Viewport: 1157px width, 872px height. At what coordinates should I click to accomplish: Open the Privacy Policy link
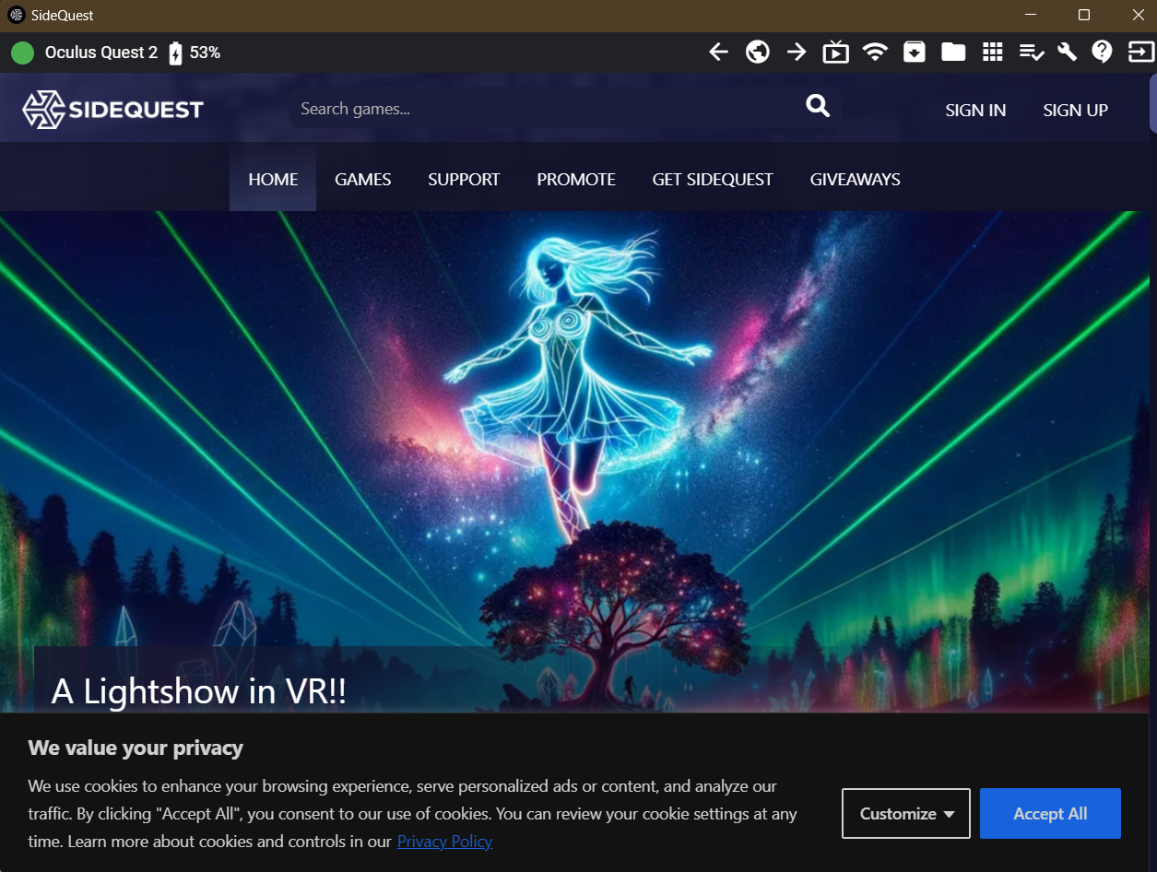444,842
